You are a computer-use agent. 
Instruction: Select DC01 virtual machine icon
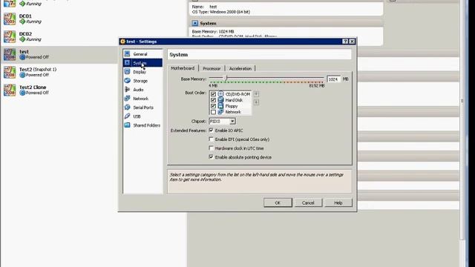coord(10,19)
